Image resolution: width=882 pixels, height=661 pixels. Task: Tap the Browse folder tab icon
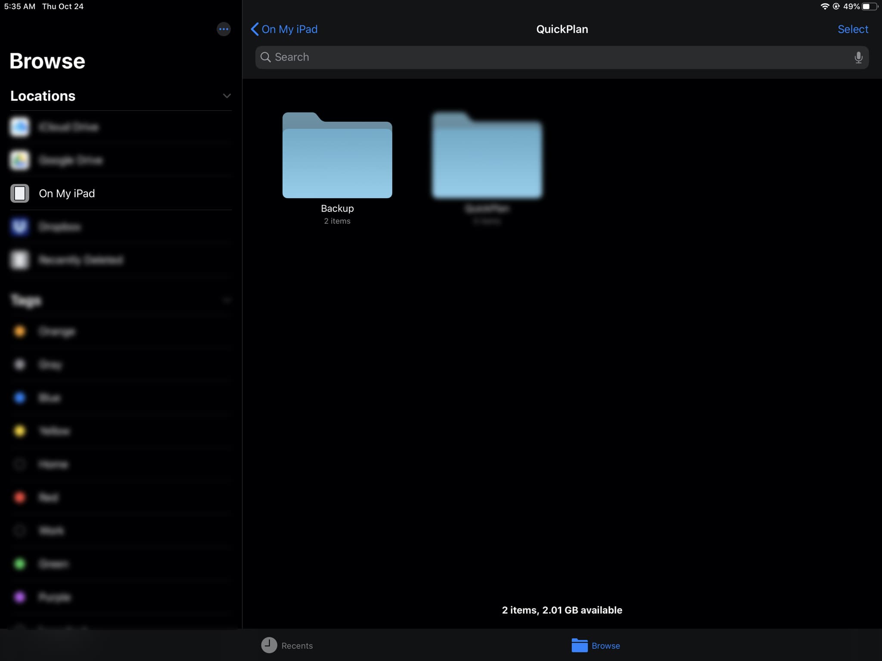(x=579, y=645)
